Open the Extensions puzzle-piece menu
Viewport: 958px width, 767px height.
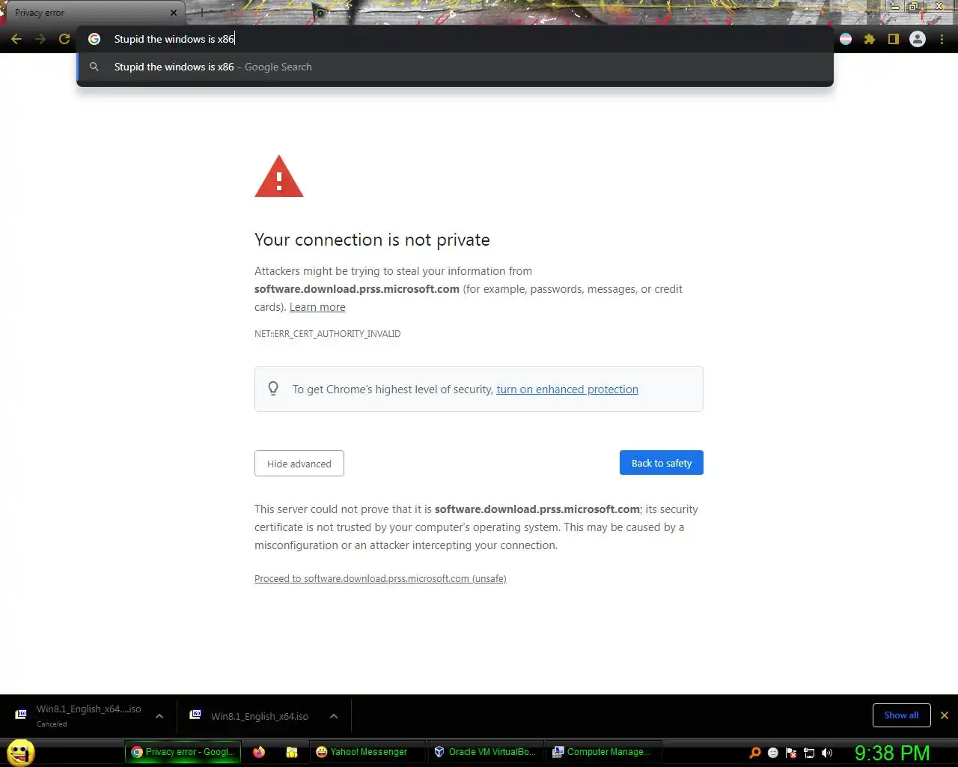coord(870,39)
